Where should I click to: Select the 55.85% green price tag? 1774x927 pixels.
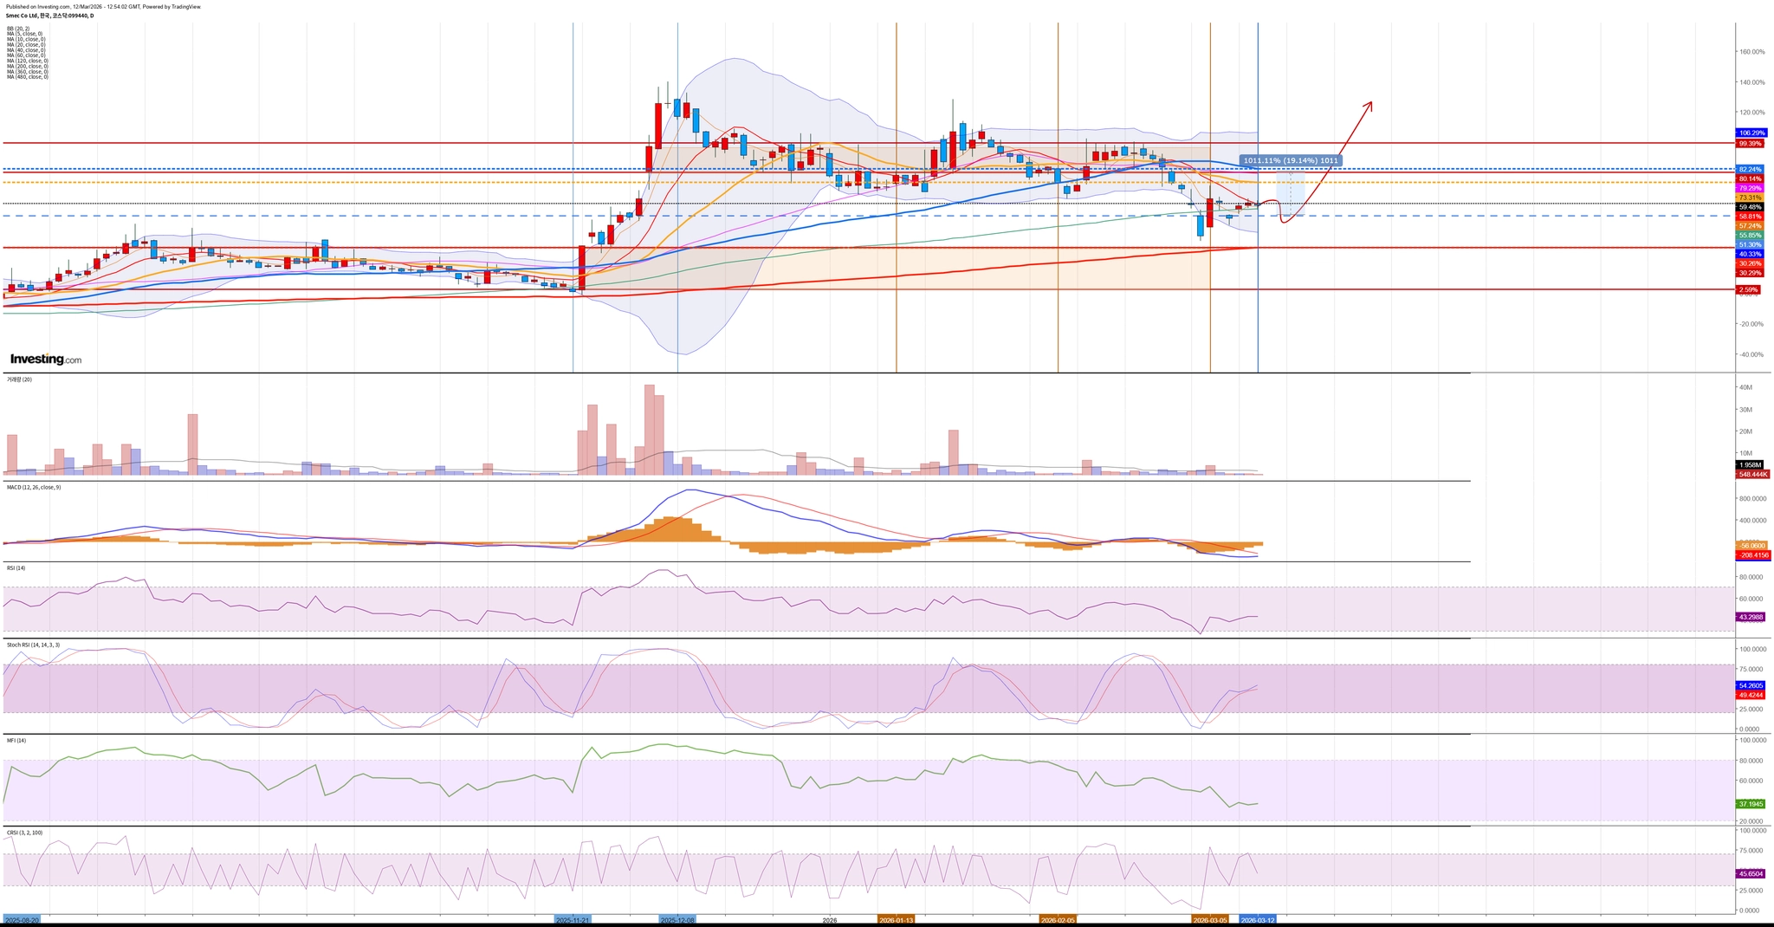(x=1750, y=235)
